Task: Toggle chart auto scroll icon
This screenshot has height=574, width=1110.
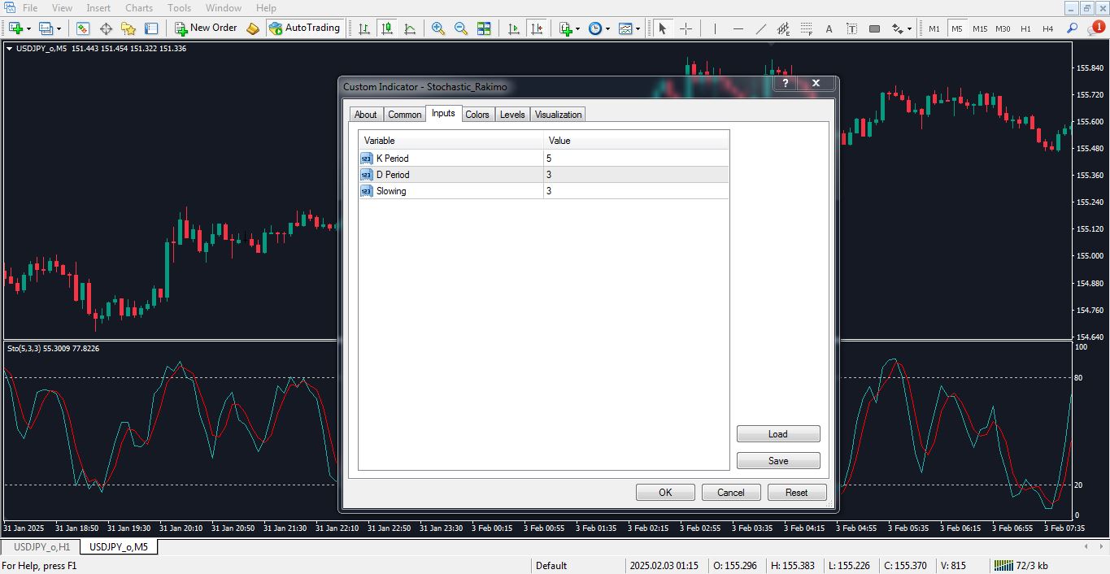Action: [x=513, y=28]
